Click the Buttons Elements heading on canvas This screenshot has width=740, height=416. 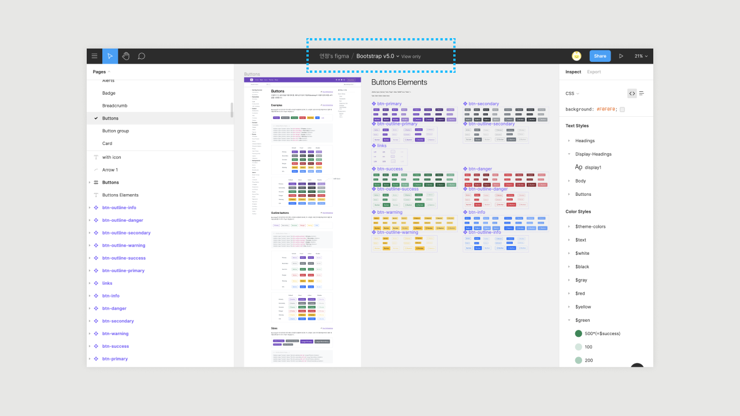tap(399, 82)
